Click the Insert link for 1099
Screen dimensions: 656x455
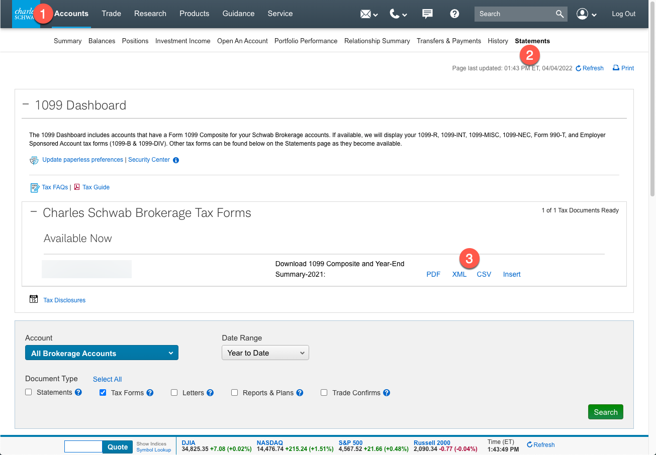pos(512,274)
